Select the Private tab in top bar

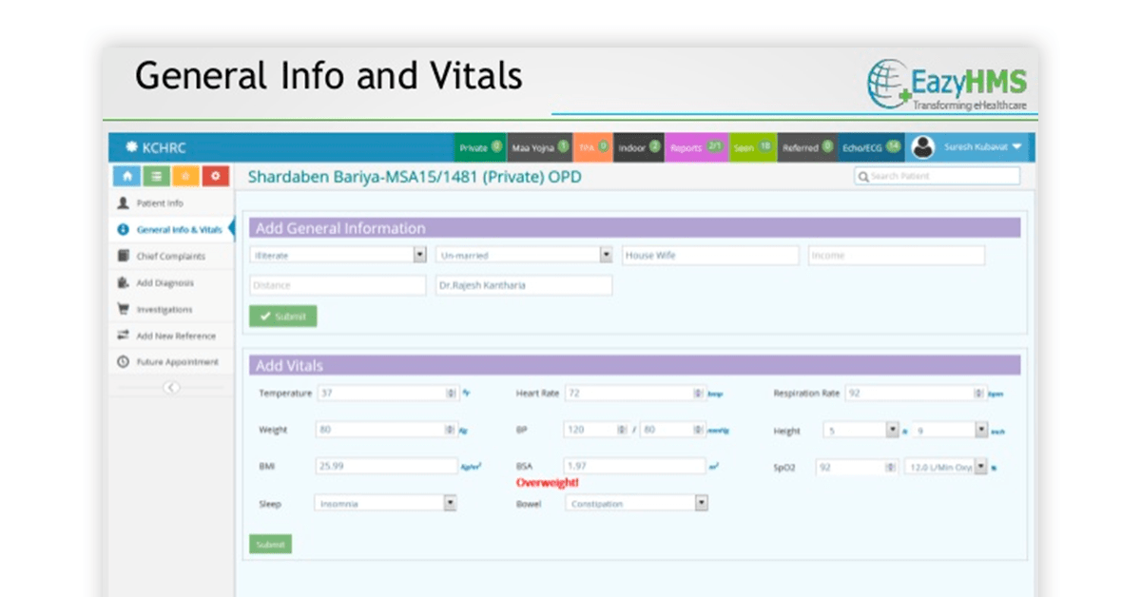tap(480, 147)
